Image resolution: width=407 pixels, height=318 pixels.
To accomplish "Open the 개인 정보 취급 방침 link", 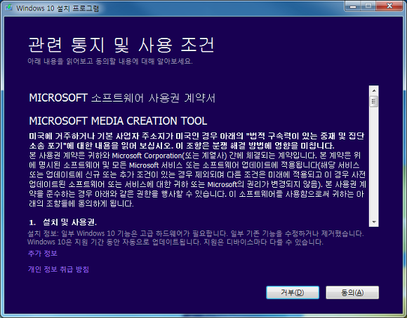I will (x=58, y=269).
